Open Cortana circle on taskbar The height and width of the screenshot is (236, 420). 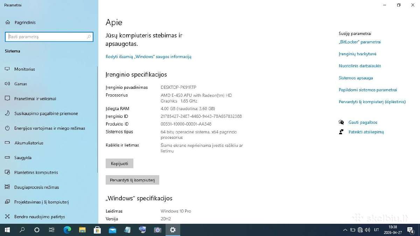pyautogui.click(x=37, y=230)
